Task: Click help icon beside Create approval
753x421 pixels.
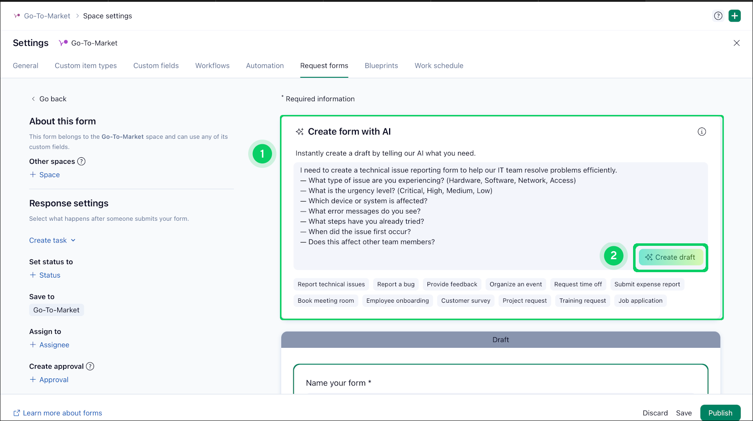Action: 90,366
